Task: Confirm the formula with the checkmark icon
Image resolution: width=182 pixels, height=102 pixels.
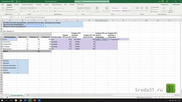Action: 18,17
